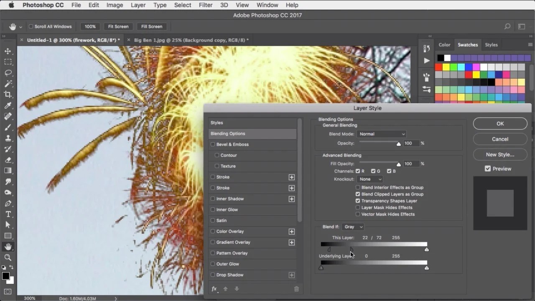Viewport: 535px width, 301px height.
Task: Enable the Bevel & Emboss style
Action: [x=213, y=144]
